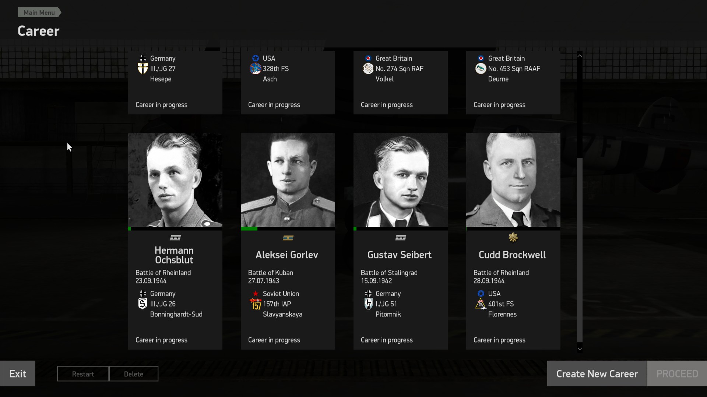The image size is (707, 397).
Task: Click the name Aleksei Gorlev
Action: click(x=287, y=255)
